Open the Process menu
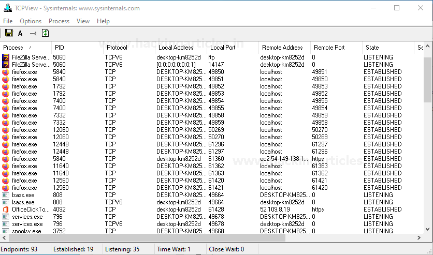433x255 pixels. click(59, 21)
